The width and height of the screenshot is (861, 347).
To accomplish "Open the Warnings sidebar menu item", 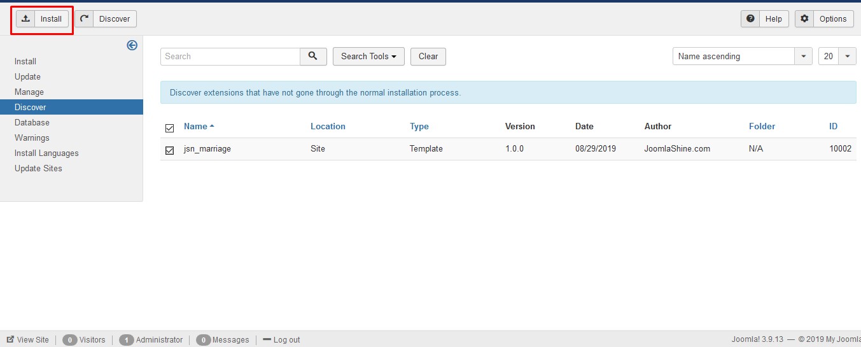I will pyautogui.click(x=32, y=138).
